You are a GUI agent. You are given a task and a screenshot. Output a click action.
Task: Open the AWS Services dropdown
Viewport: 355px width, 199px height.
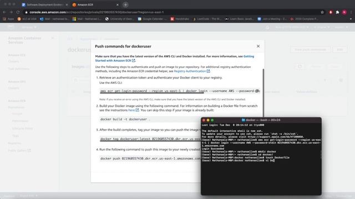pos(29,27)
